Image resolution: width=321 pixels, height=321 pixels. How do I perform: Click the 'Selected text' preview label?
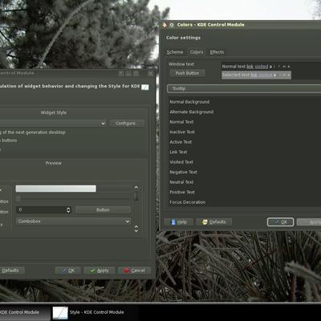(x=236, y=75)
